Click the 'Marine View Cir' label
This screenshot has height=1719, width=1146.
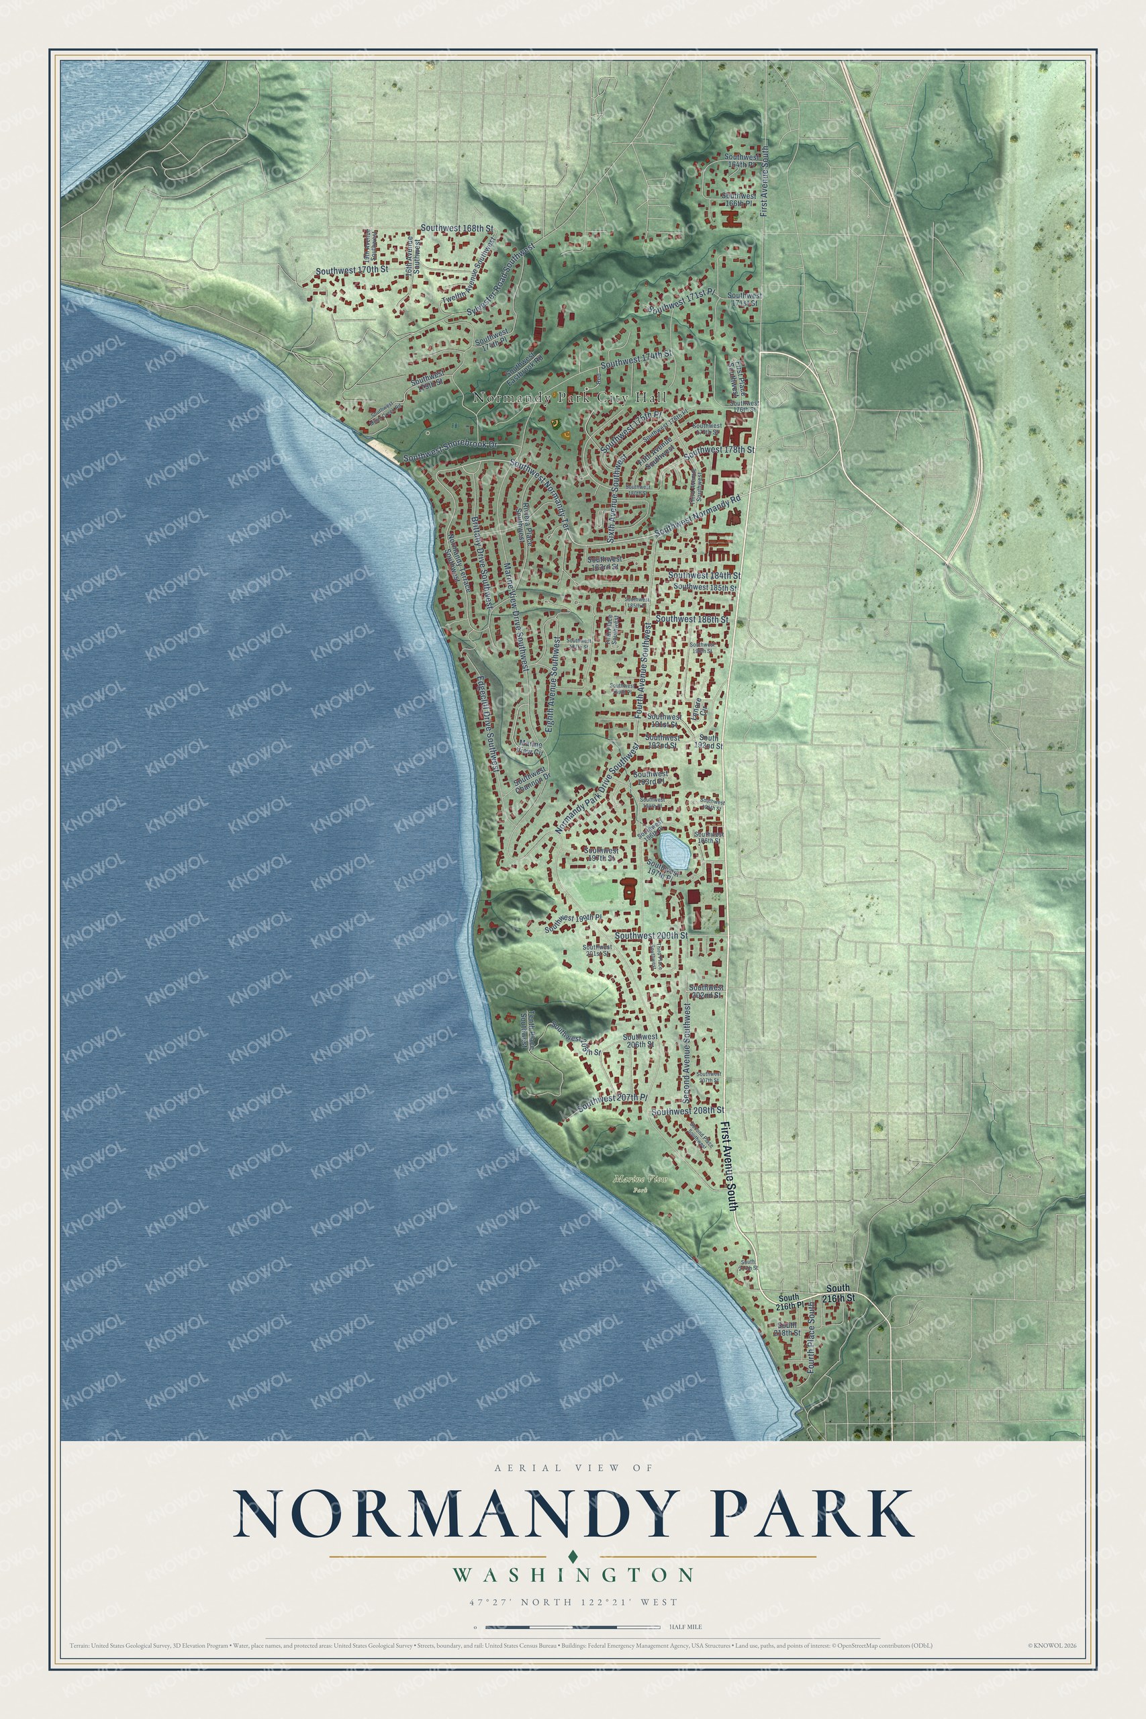(530, 749)
